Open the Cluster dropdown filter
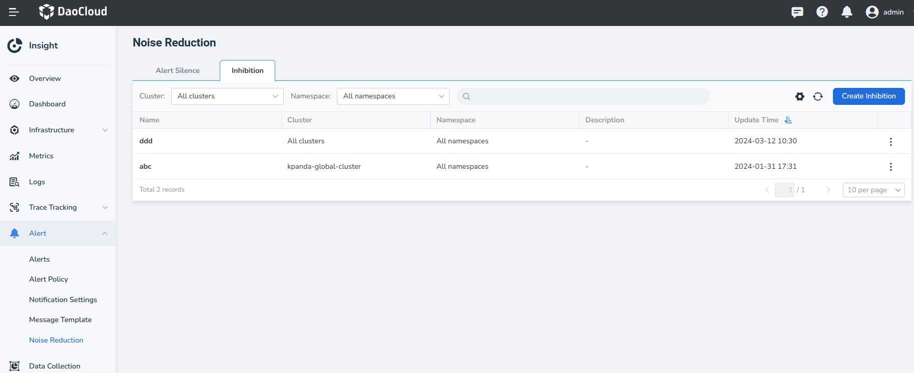914x373 pixels. pos(227,96)
